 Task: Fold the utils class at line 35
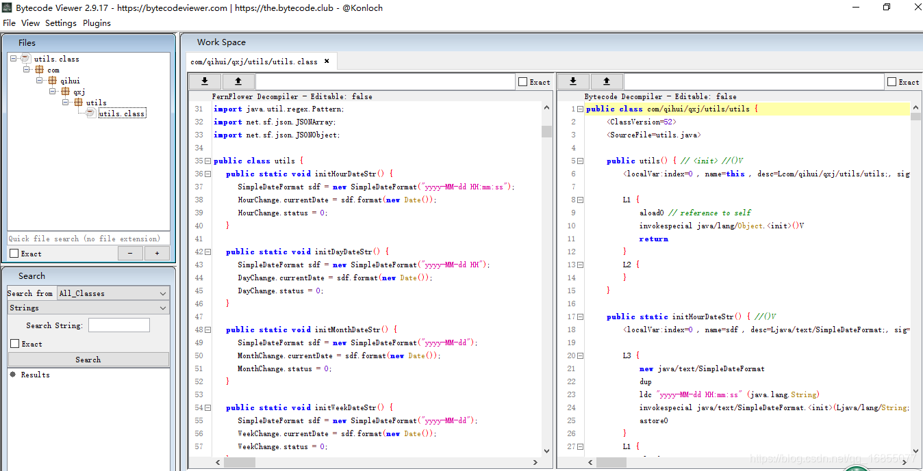(x=208, y=161)
